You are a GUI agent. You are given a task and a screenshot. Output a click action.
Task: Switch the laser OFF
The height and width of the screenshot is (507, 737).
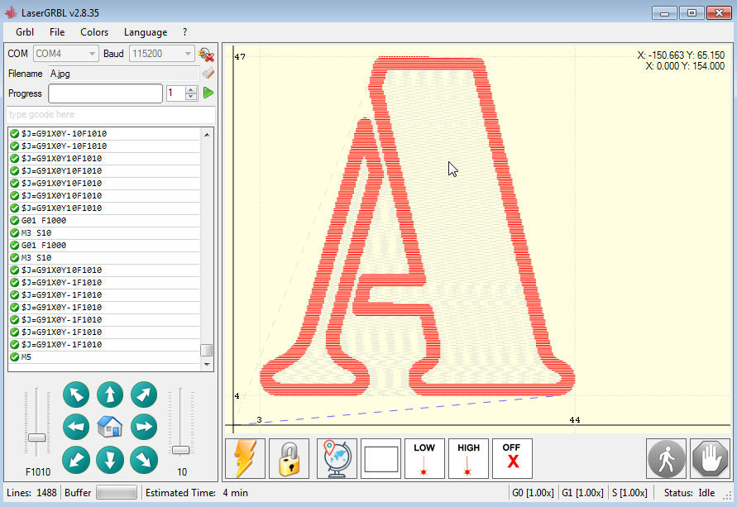[x=512, y=458]
